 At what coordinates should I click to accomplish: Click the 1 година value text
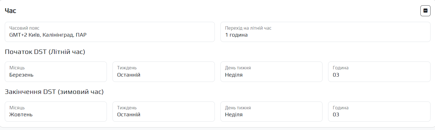236,35
